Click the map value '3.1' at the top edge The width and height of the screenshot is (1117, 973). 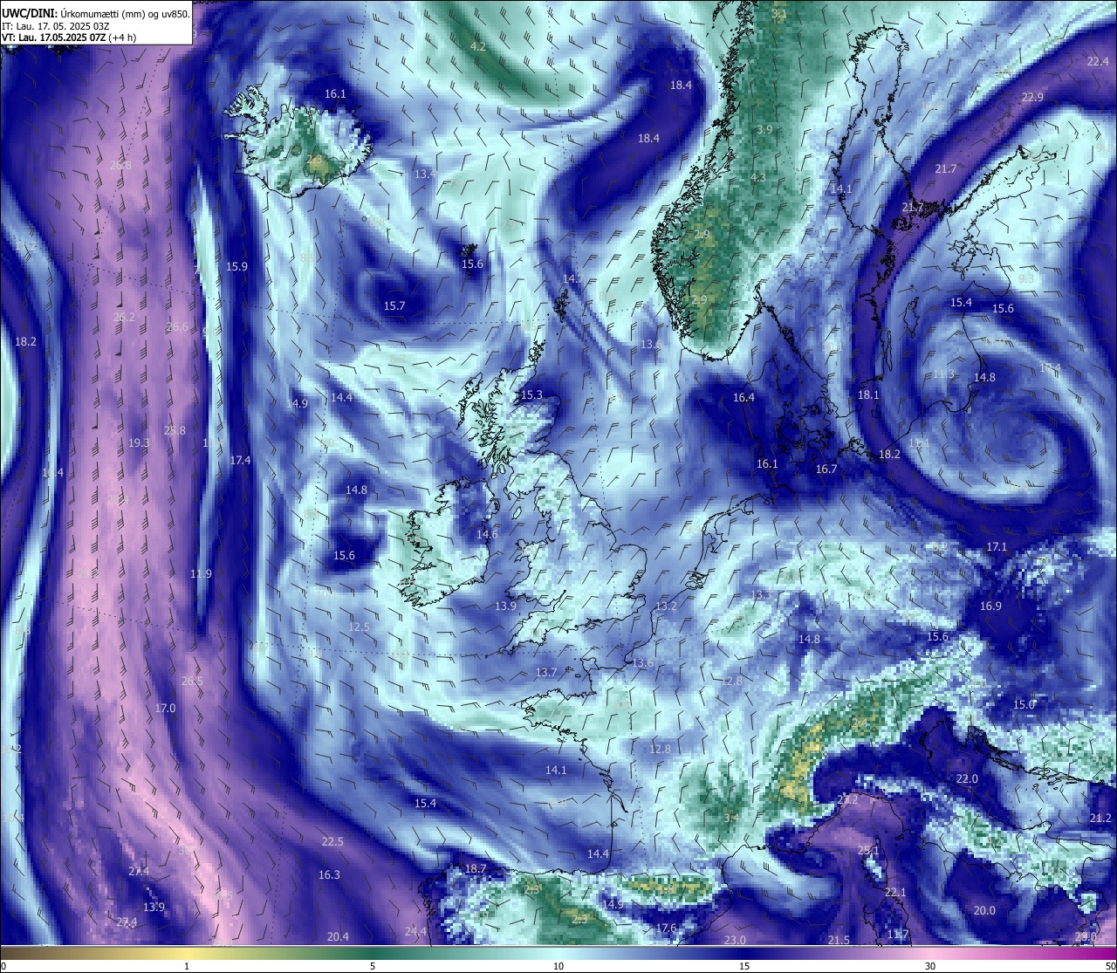point(779,14)
